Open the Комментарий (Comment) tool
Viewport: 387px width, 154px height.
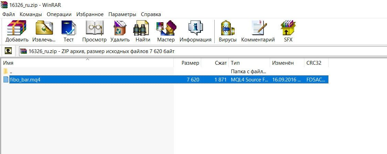(258, 31)
